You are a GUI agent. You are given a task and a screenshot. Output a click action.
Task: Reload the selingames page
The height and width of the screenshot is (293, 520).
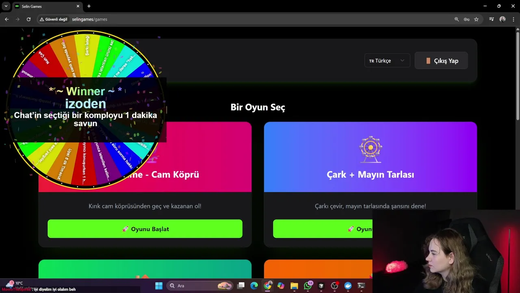[28, 19]
